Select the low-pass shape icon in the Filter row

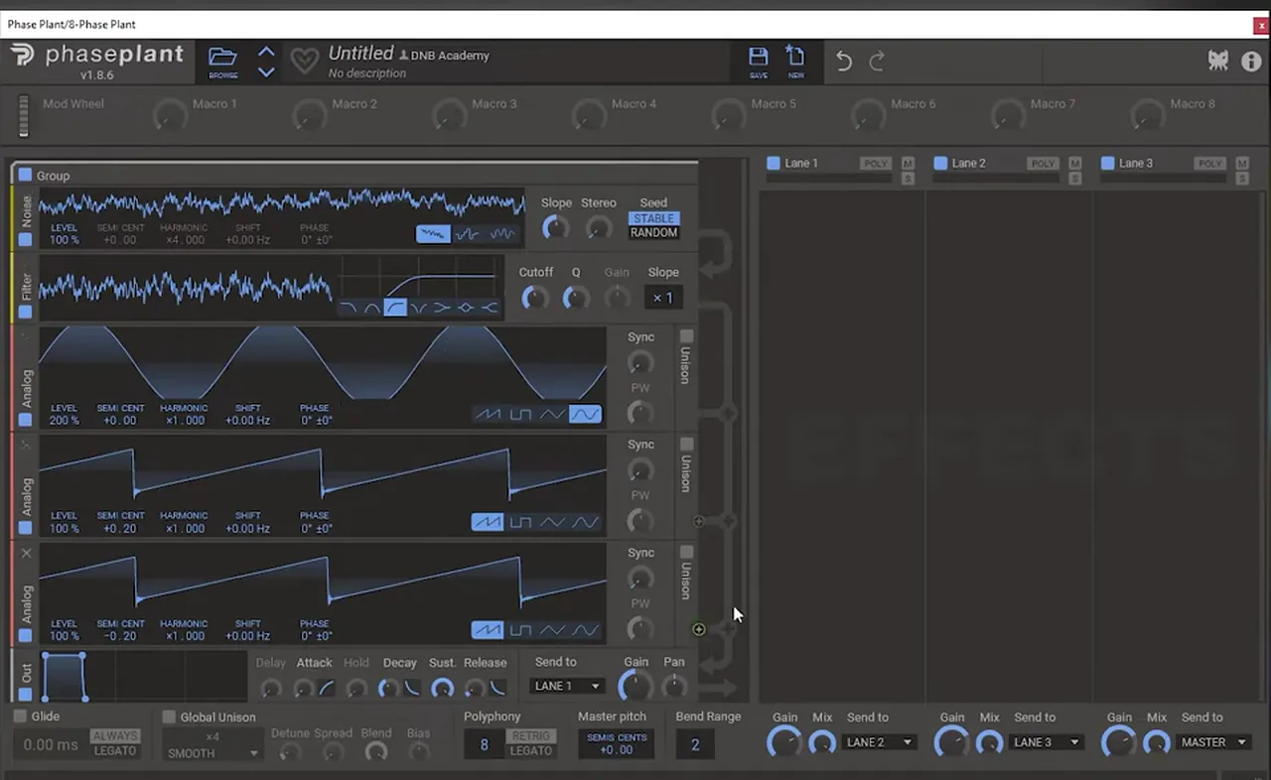point(349,308)
